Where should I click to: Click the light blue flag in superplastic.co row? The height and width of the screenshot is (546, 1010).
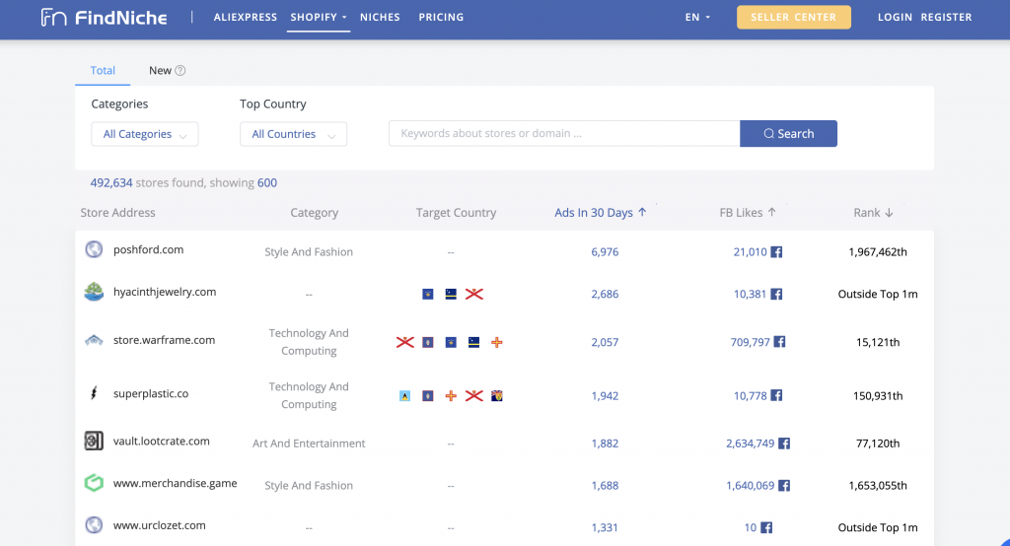point(405,395)
